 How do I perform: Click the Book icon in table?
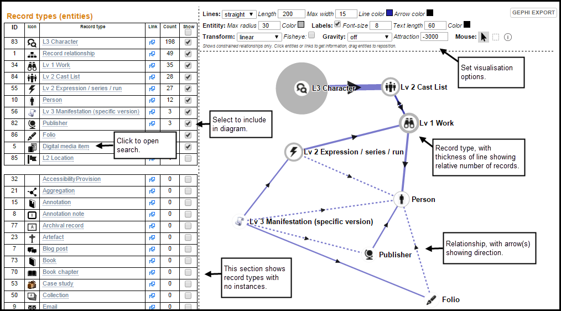pyautogui.click(x=32, y=261)
